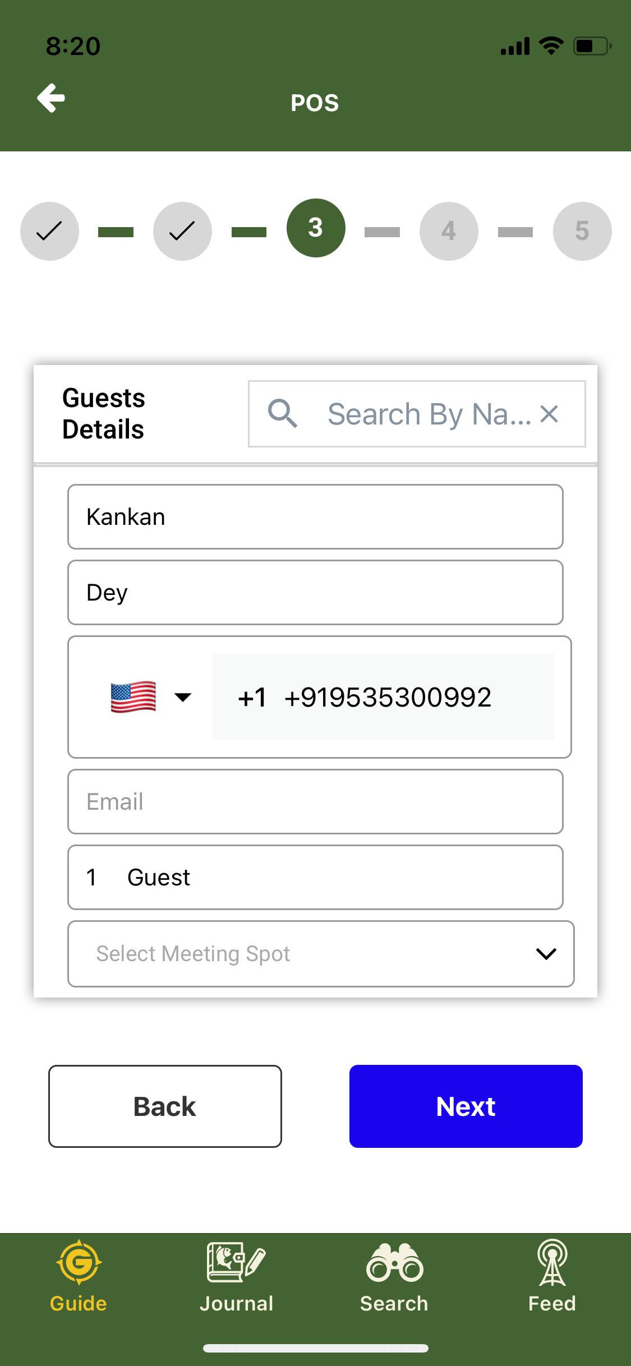Clear the guest search with X icon

549,414
